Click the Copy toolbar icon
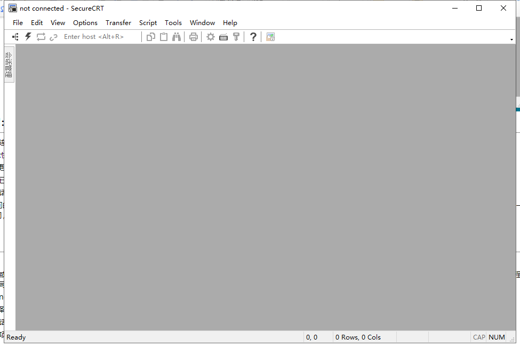The height and width of the screenshot is (347, 520). tap(151, 37)
